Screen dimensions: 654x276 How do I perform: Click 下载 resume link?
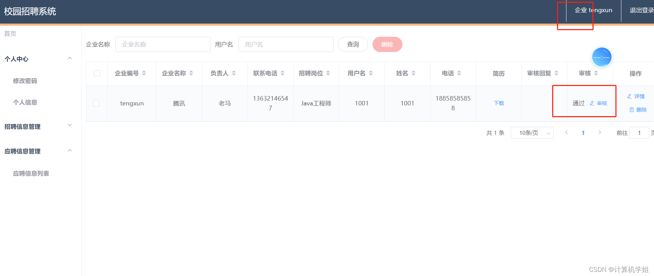pos(499,103)
